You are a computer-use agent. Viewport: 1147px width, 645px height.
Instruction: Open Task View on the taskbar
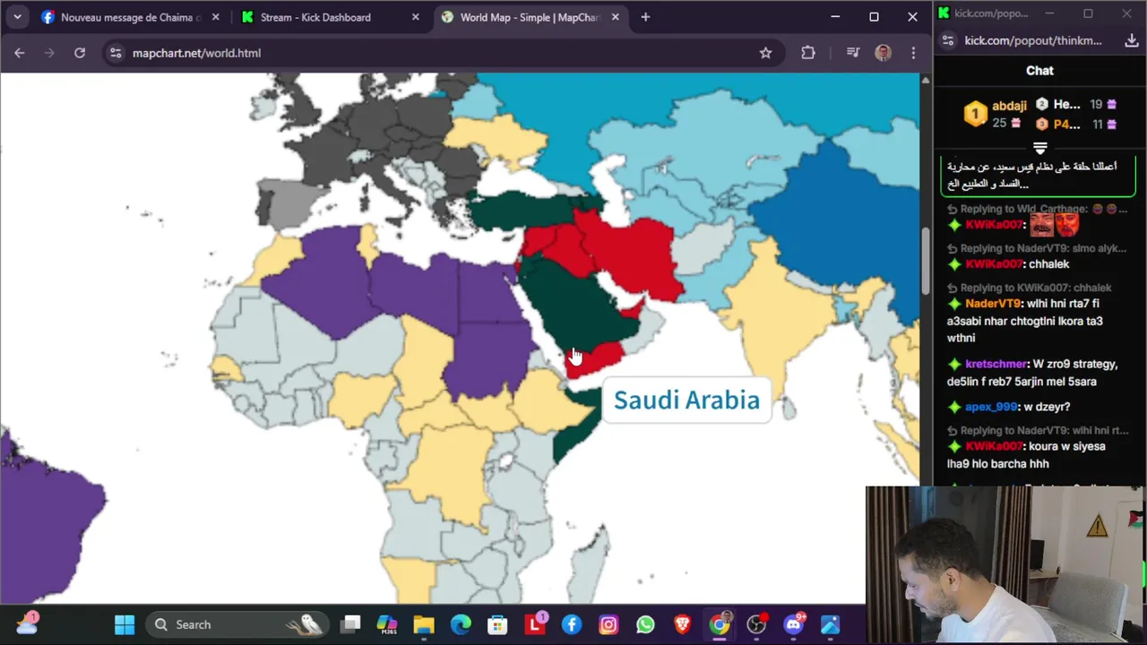pyautogui.click(x=350, y=624)
